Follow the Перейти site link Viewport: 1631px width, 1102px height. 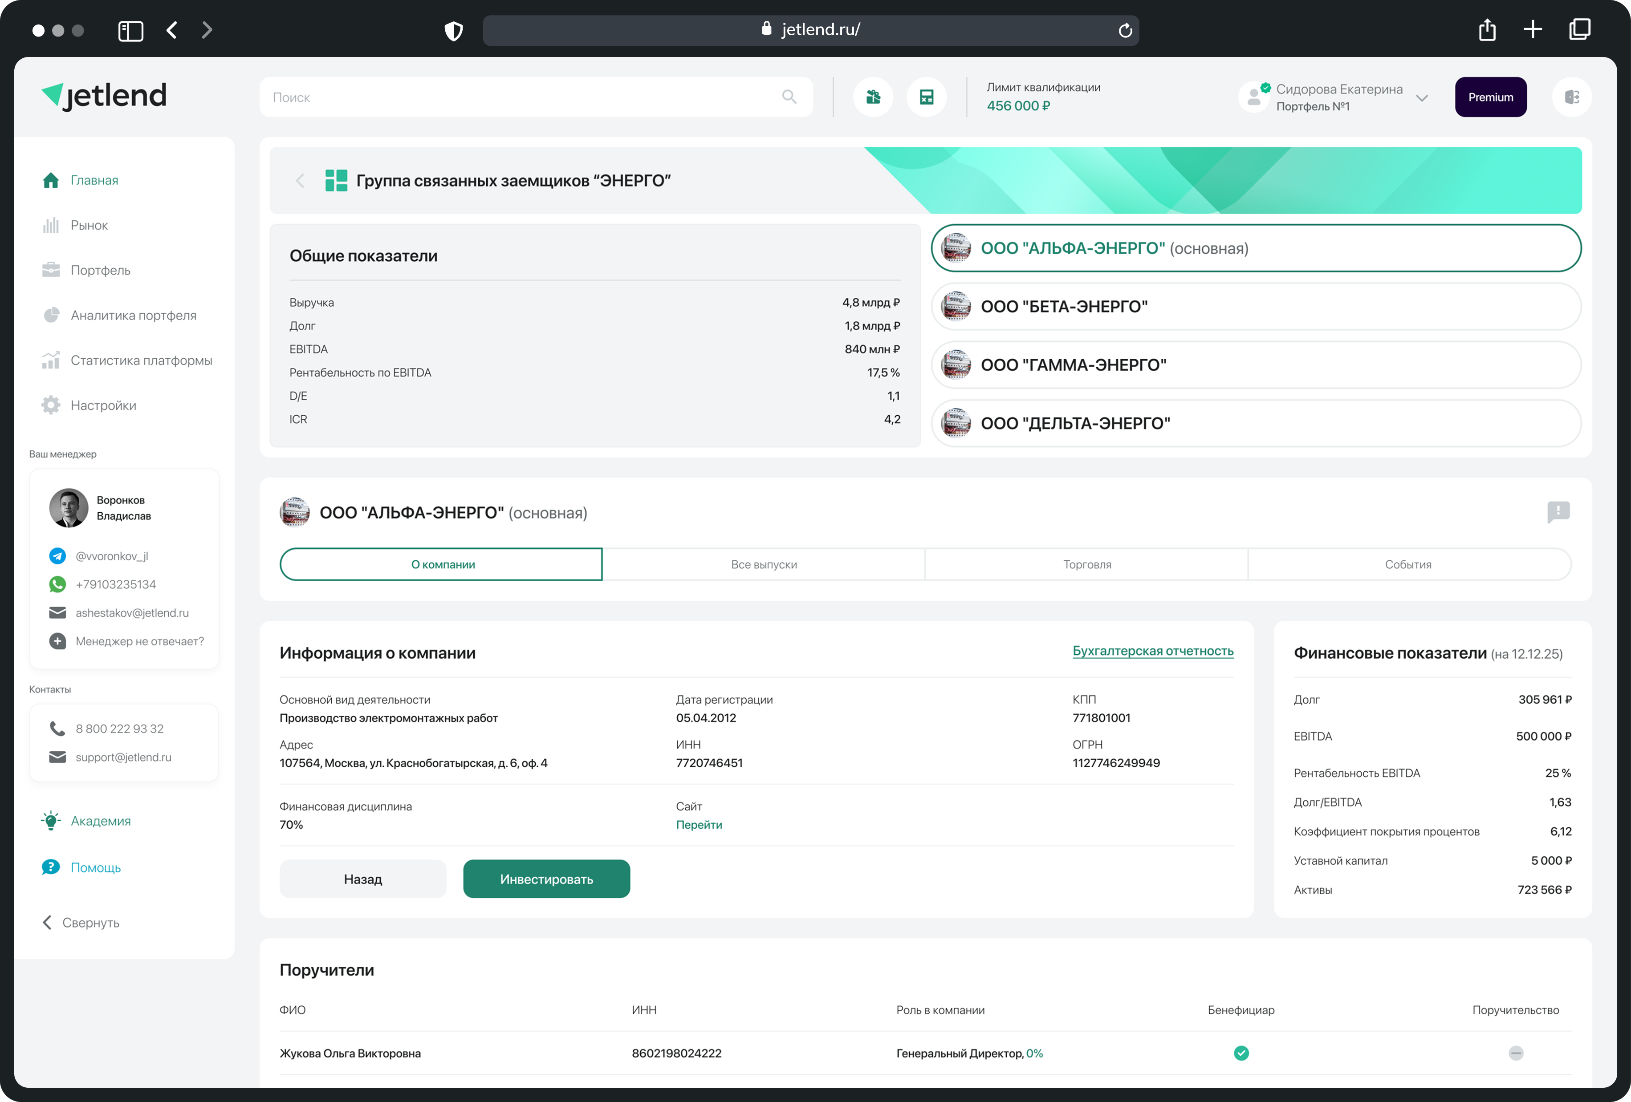click(x=699, y=825)
